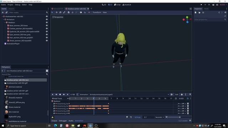Collapse the shadowzerker edit 002 root node
Viewport: 228px width, 128px height.
coord(2,16)
